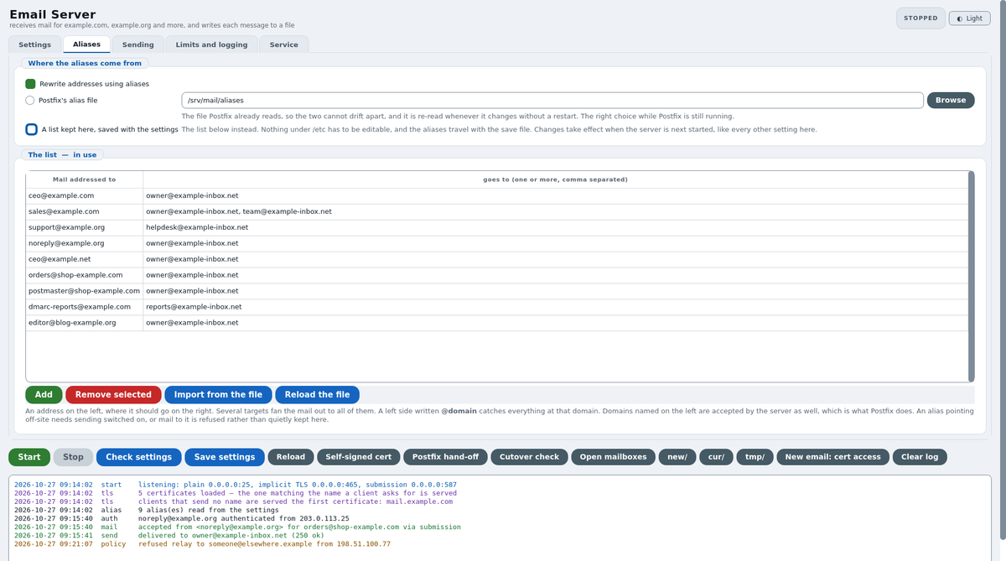Select the support@example.org alias cell
This screenshot has height=561, width=1006.
(x=84, y=227)
